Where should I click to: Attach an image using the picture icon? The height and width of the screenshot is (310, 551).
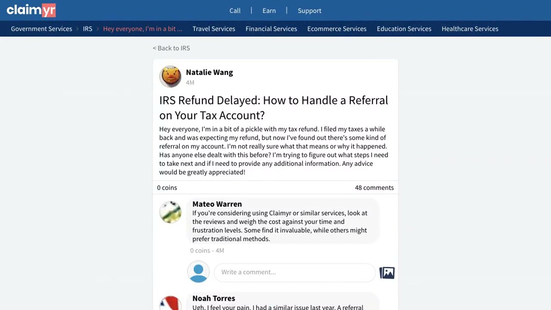[x=387, y=273]
